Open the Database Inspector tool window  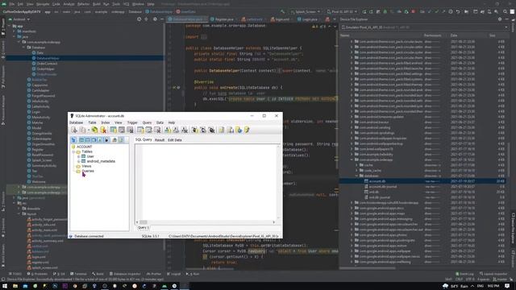[x=125, y=274]
